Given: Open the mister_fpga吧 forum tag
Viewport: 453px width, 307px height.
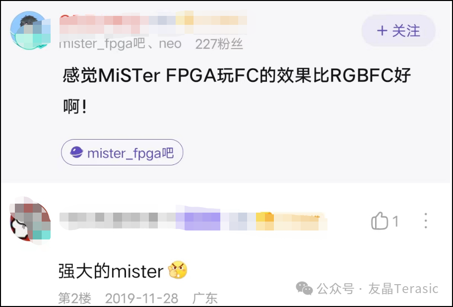Looking at the screenshot, I should pos(122,152).
